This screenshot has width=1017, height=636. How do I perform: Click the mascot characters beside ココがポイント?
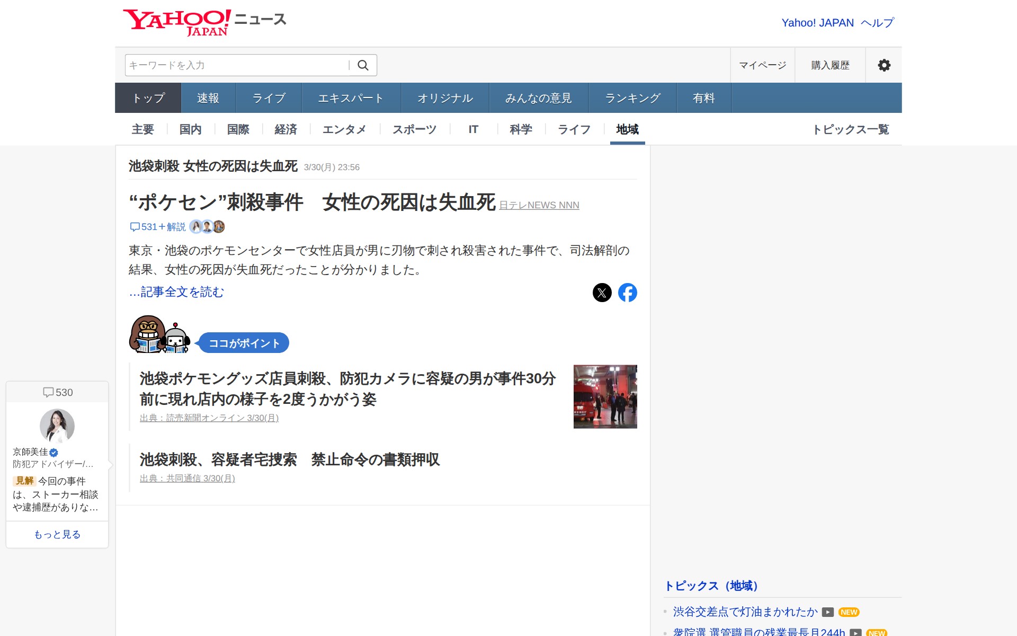[159, 335]
